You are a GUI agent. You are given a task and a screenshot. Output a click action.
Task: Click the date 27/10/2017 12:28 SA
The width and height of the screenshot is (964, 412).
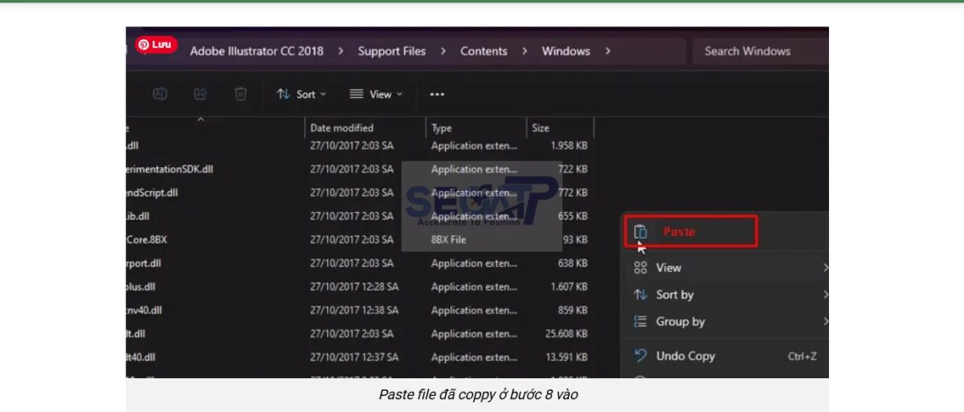click(x=354, y=287)
